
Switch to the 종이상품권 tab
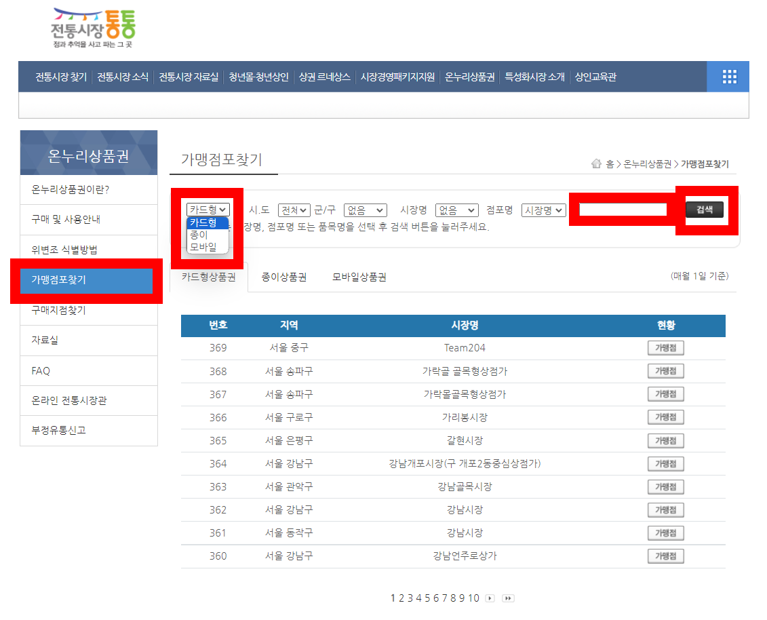point(283,276)
